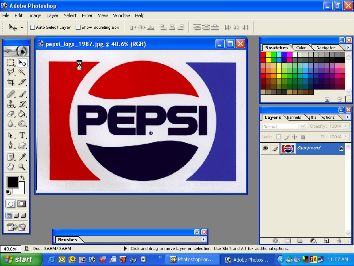The height and width of the screenshot is (266, 354).
Task: Switch to Standard Mode editing
Action: pyautogui.click(x=11, y=204)
